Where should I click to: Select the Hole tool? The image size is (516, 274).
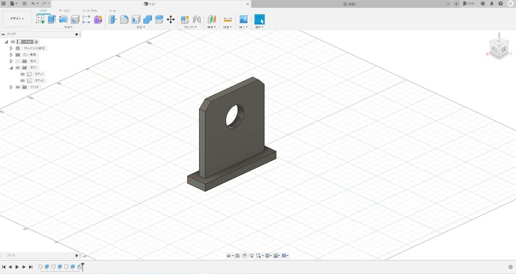[x=75, y=19]
